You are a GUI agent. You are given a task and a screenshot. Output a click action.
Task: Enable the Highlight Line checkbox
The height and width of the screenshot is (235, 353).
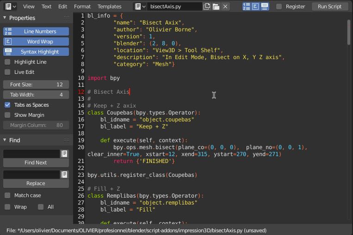click(x=7, y=62)
